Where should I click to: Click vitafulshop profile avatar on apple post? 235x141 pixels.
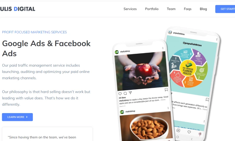click(x=117, y=52)
